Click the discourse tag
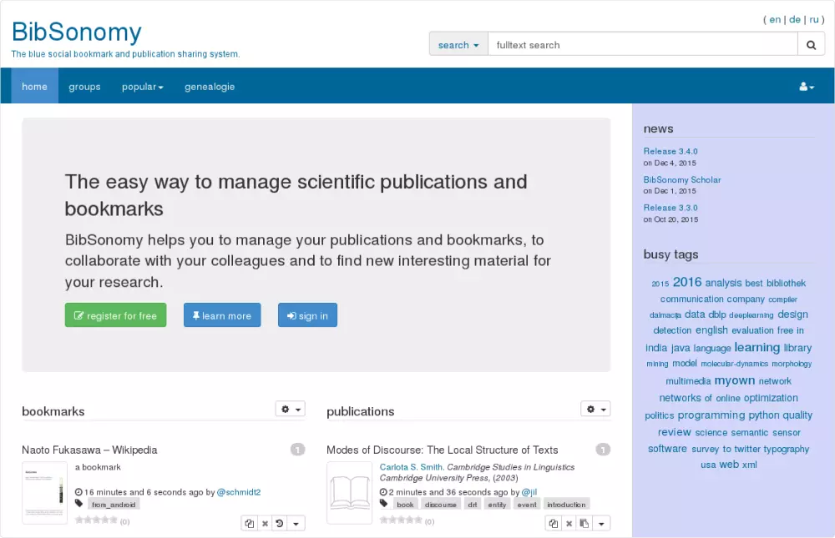The width and height of the screenshot is (835, 538). [x=441, y=505]
